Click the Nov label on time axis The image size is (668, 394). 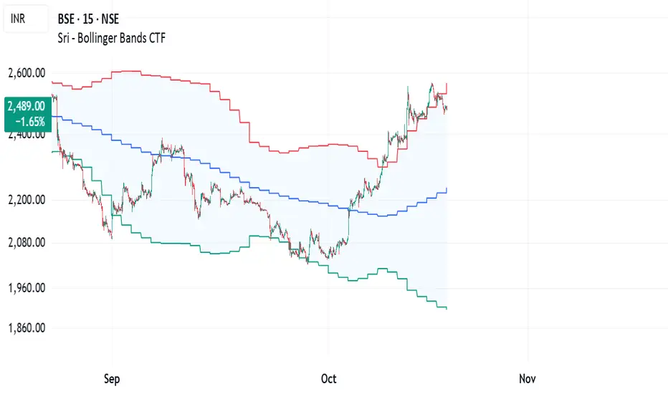pos(528,378)
